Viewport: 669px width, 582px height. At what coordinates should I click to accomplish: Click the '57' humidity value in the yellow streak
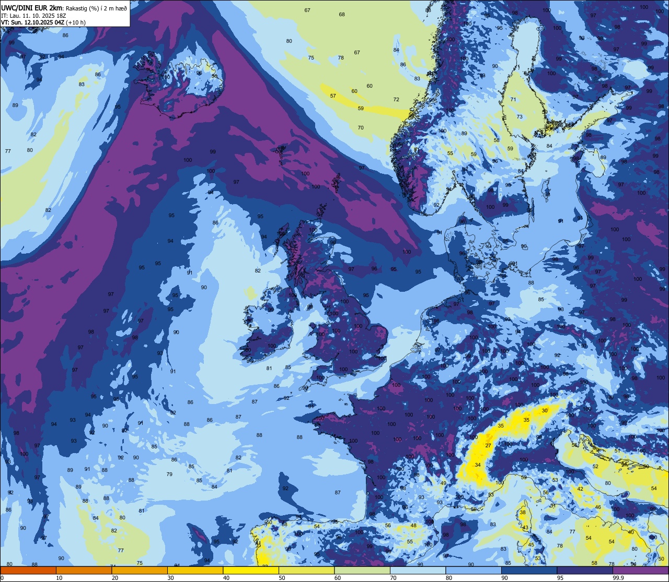pyautogui.click(x=333, y=96)
